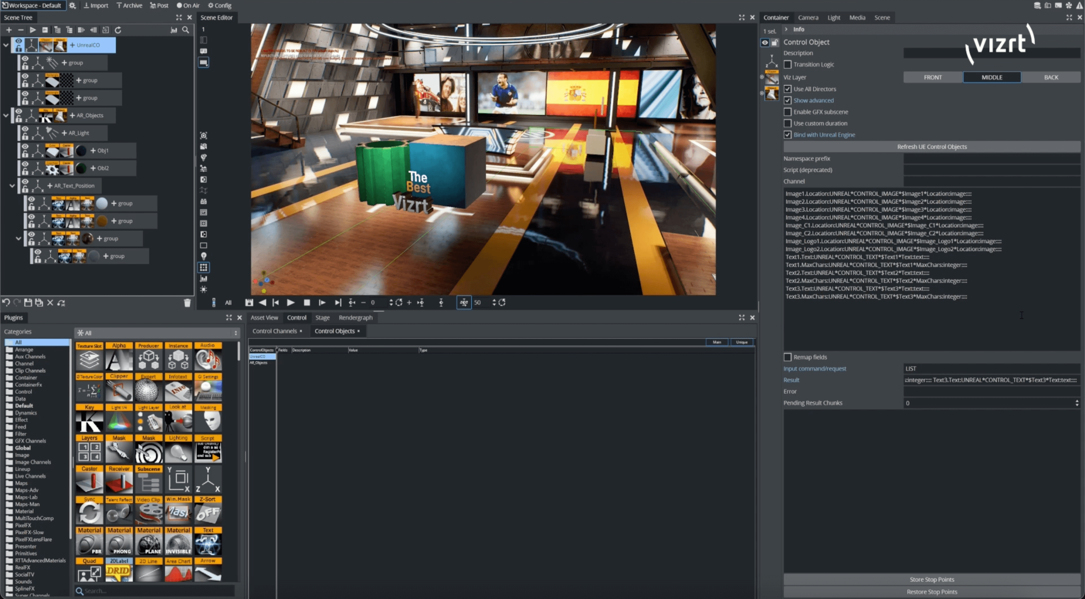The height and width of the screenshot is (599, 1085).
Task: Disable Show advanced option
Action: pyautogui.click(x=787, y=100)
